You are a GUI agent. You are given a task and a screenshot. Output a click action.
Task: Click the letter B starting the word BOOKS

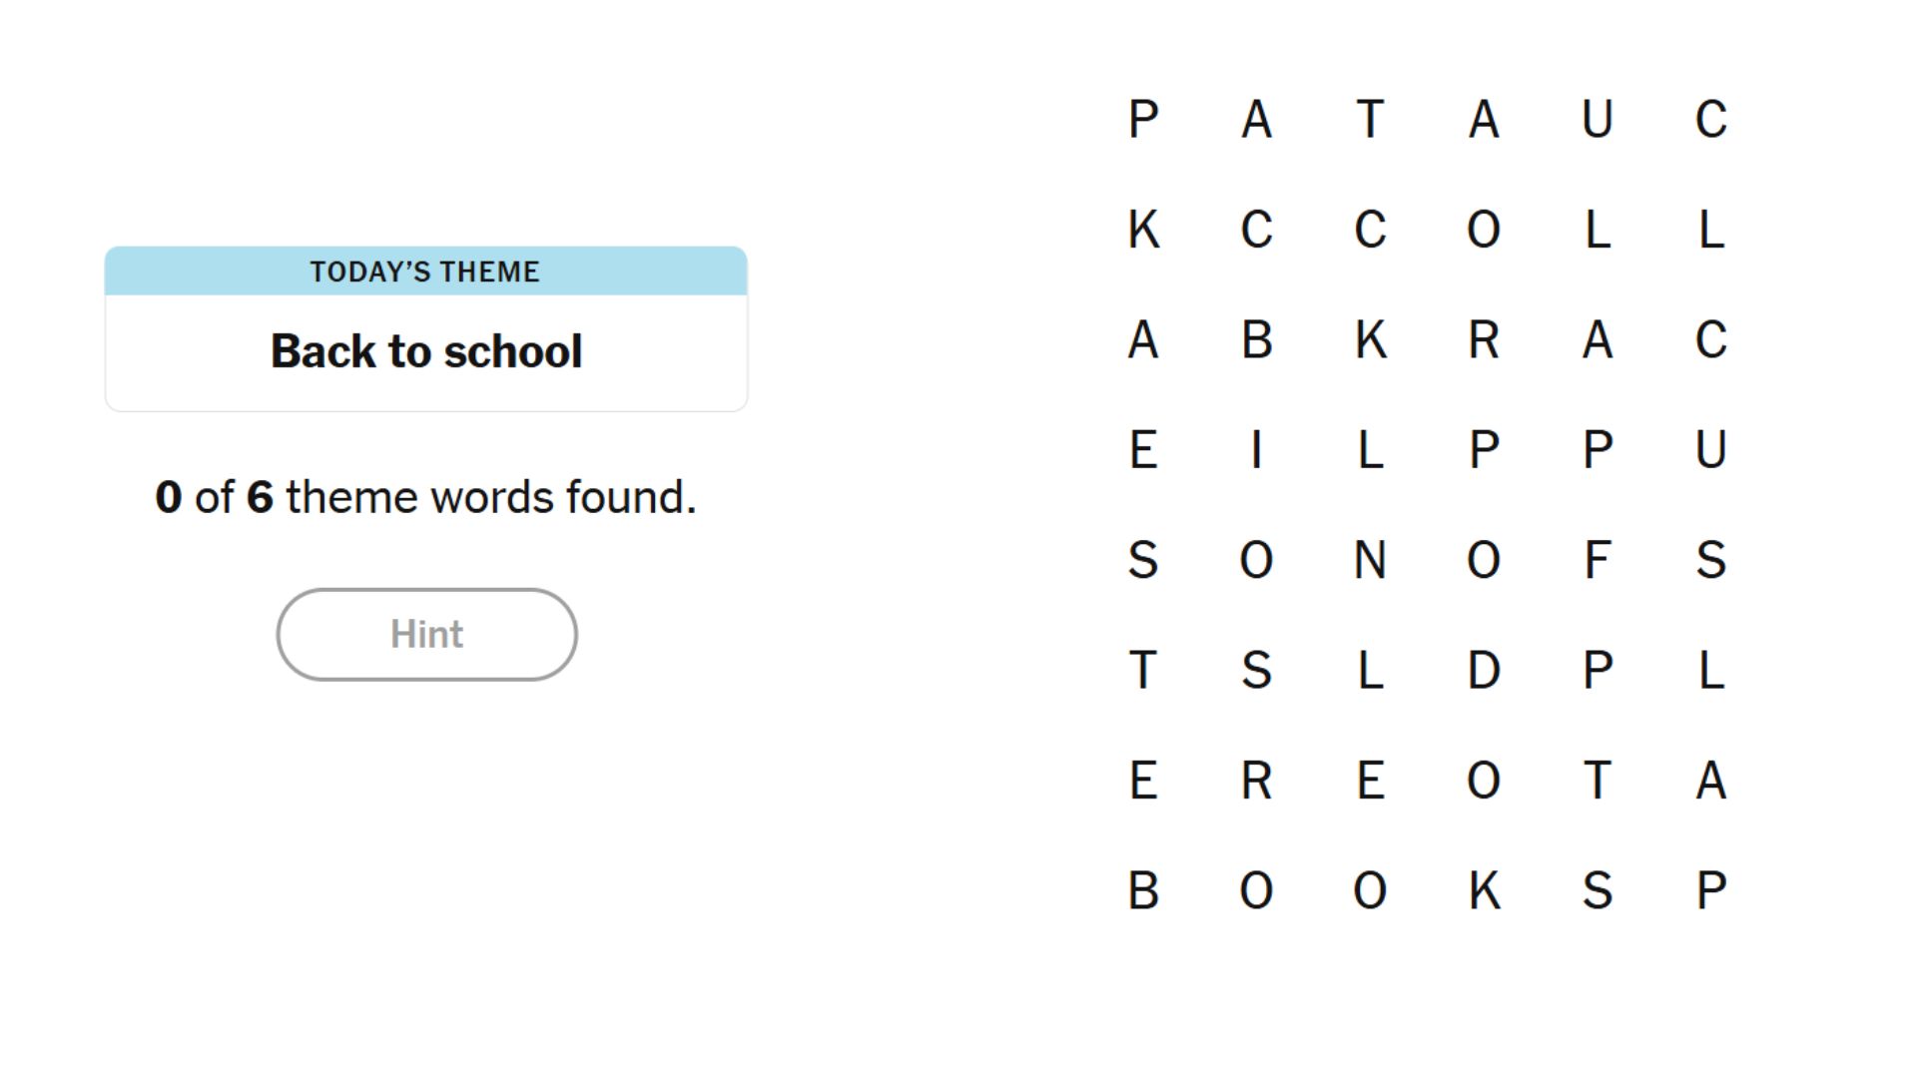pyautogui.click(x=1143, y=891)
